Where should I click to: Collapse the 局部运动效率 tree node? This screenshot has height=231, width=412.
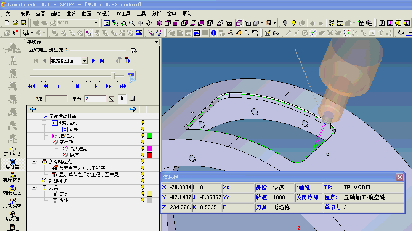(x=34, y=116)
